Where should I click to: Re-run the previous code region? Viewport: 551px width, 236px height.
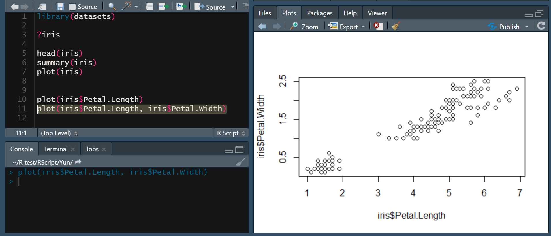coord(181,6)
